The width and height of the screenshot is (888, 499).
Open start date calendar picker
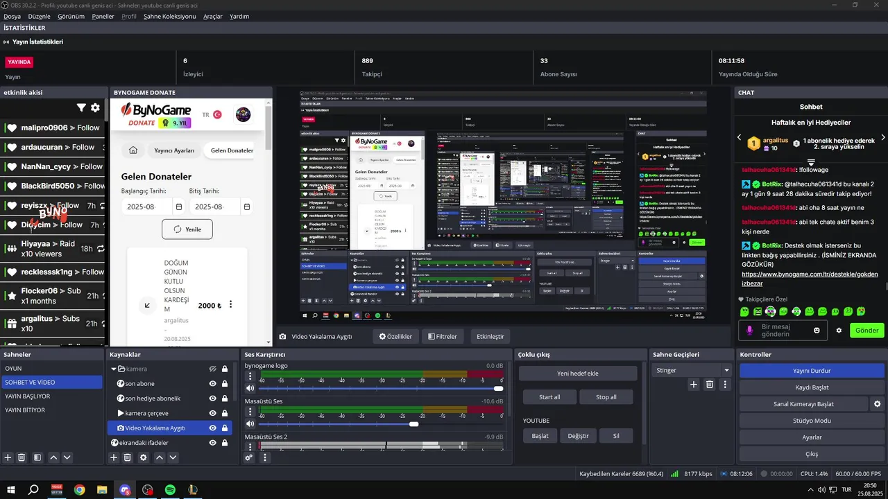point(179,207)
